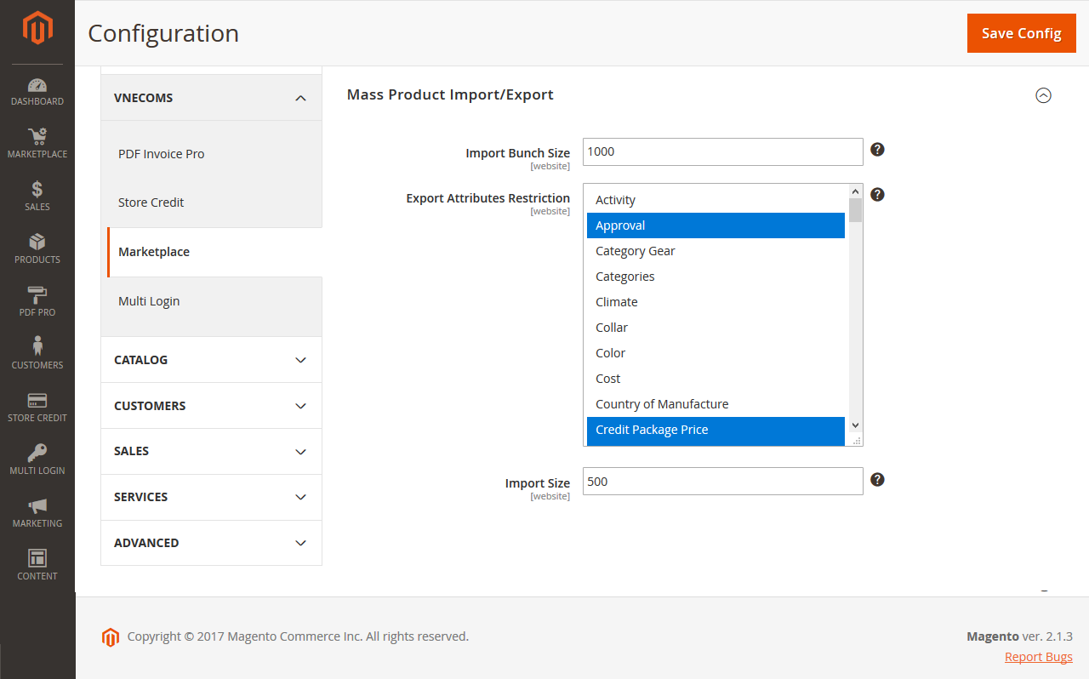1089x679 pixels.
Task: Switch to the Multi Login configuration
Action: tap(149, 300)
